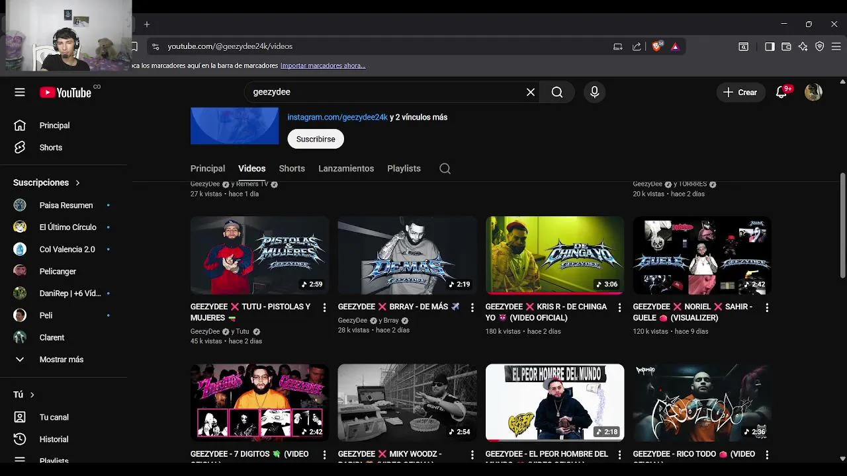Play 7 DIGITOS video thumbnail
This screenshot has height=476, width=847.
259,402
